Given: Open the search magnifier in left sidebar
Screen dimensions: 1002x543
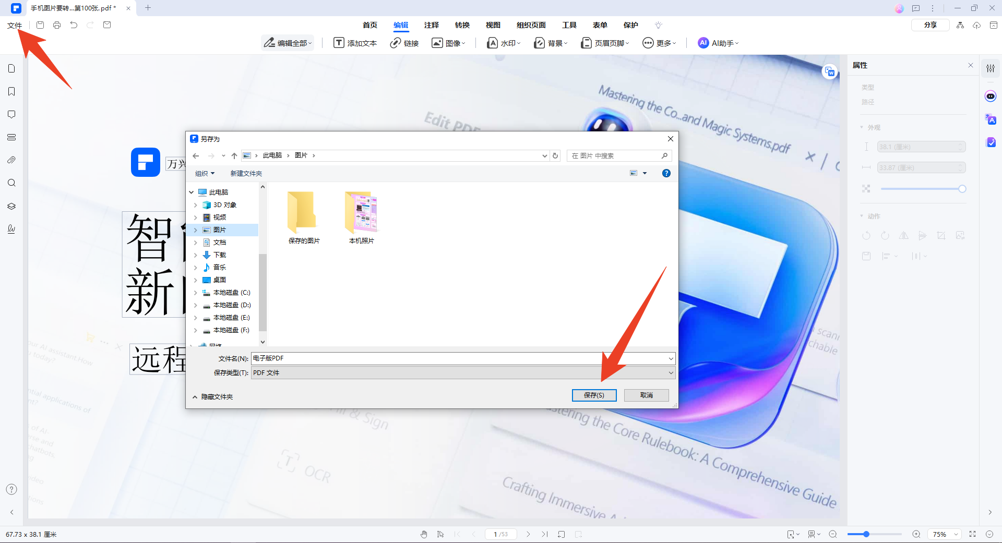Looking at the screenshot, I should [11, 183].
